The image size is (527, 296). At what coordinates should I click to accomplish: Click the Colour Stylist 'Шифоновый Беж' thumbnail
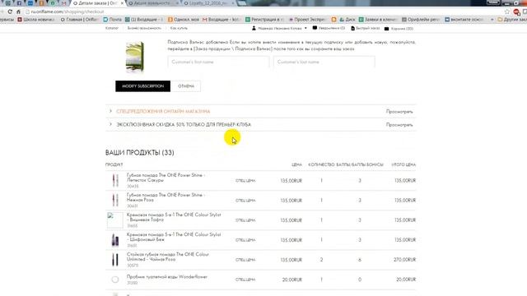[115, 240]
